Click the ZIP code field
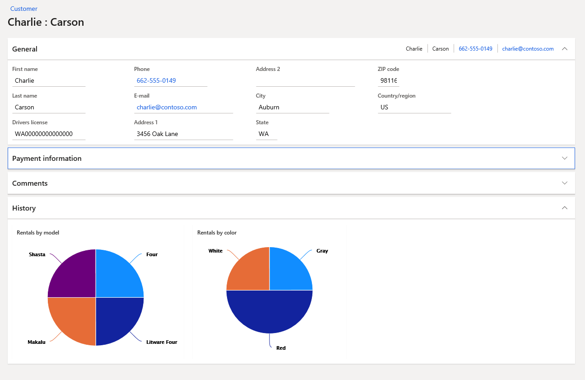This screenshot has height=380, width=585. [x=388, y=80]
